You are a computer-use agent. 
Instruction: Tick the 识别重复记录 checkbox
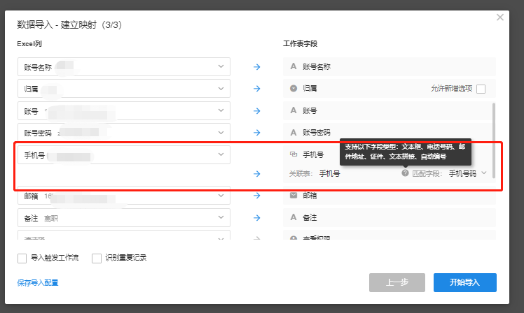[97, 259]
